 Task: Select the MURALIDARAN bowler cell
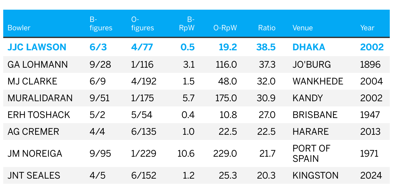(x=40, y=98)
